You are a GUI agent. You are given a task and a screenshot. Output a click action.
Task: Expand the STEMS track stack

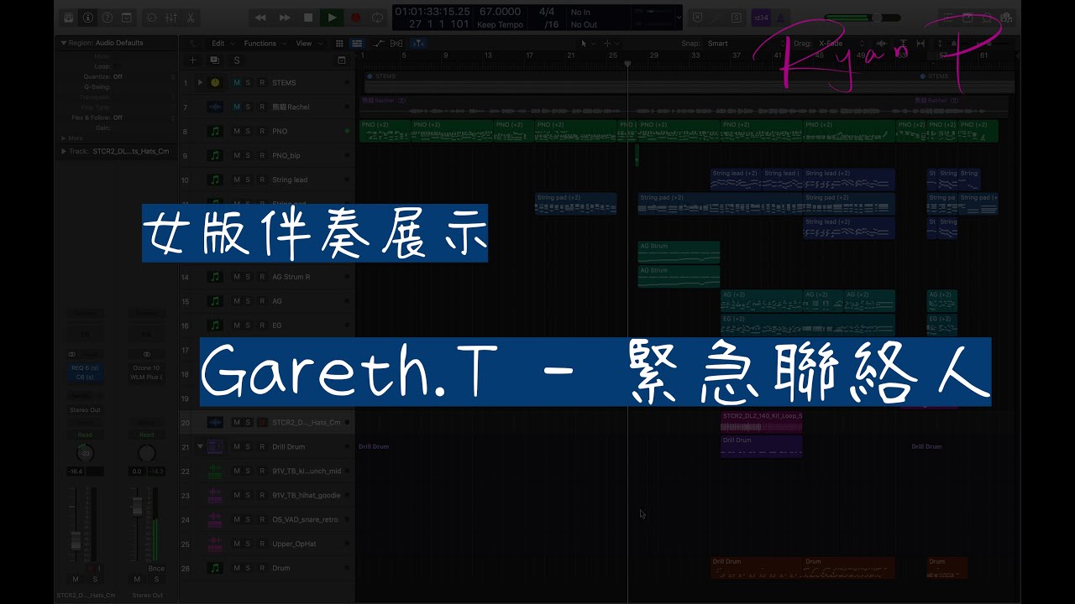click(x=200, y=83)
